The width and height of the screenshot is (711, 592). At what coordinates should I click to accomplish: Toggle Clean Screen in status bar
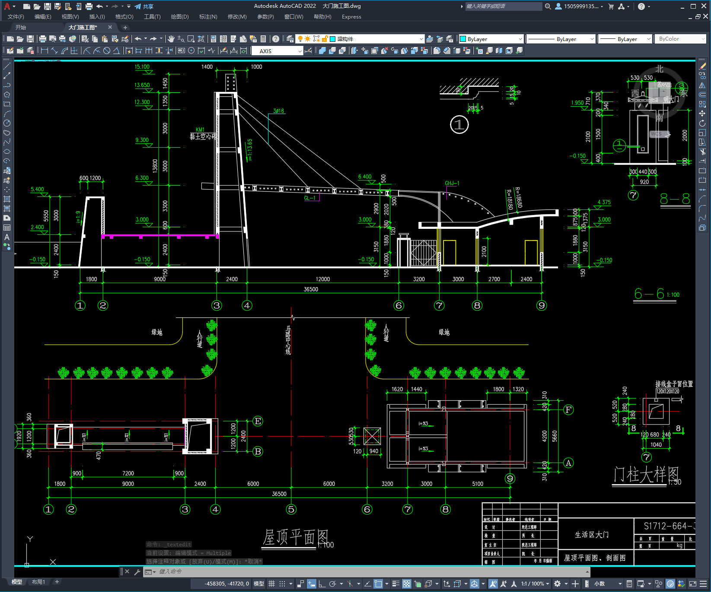click(692, 584)
